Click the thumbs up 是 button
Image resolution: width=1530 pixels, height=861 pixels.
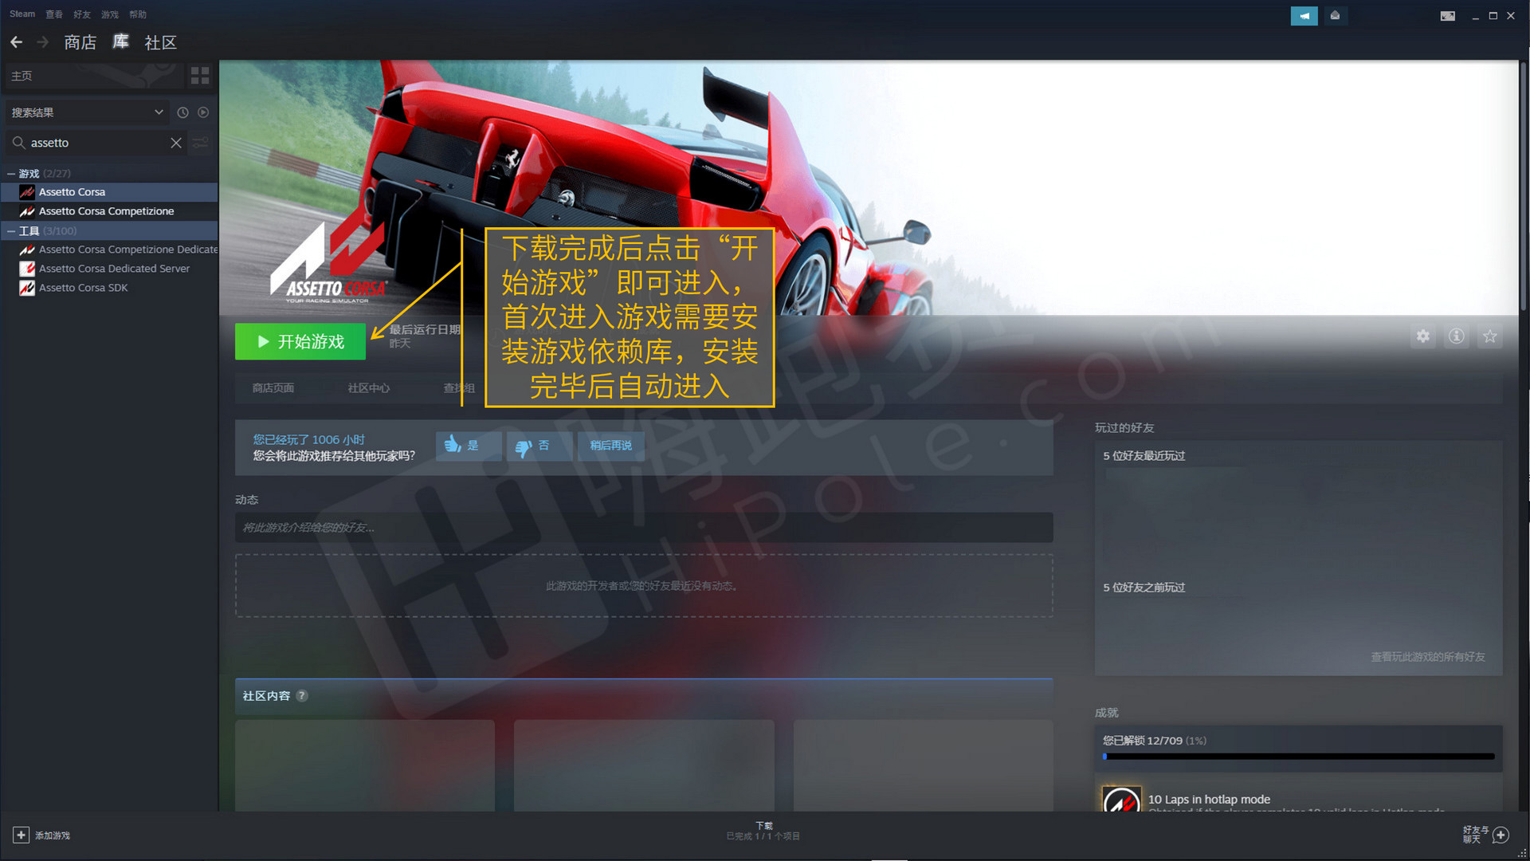[x=469, y=446]
